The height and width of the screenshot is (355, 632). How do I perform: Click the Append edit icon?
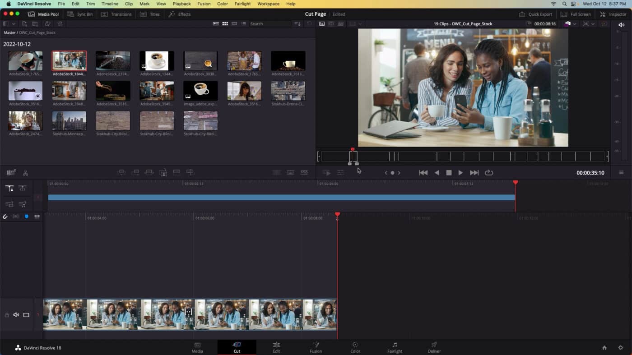(x=136, y=172)
